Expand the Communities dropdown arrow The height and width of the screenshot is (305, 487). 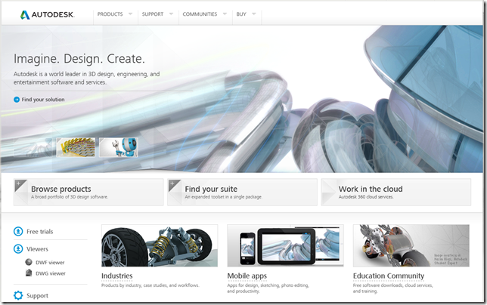coord(224,14)
